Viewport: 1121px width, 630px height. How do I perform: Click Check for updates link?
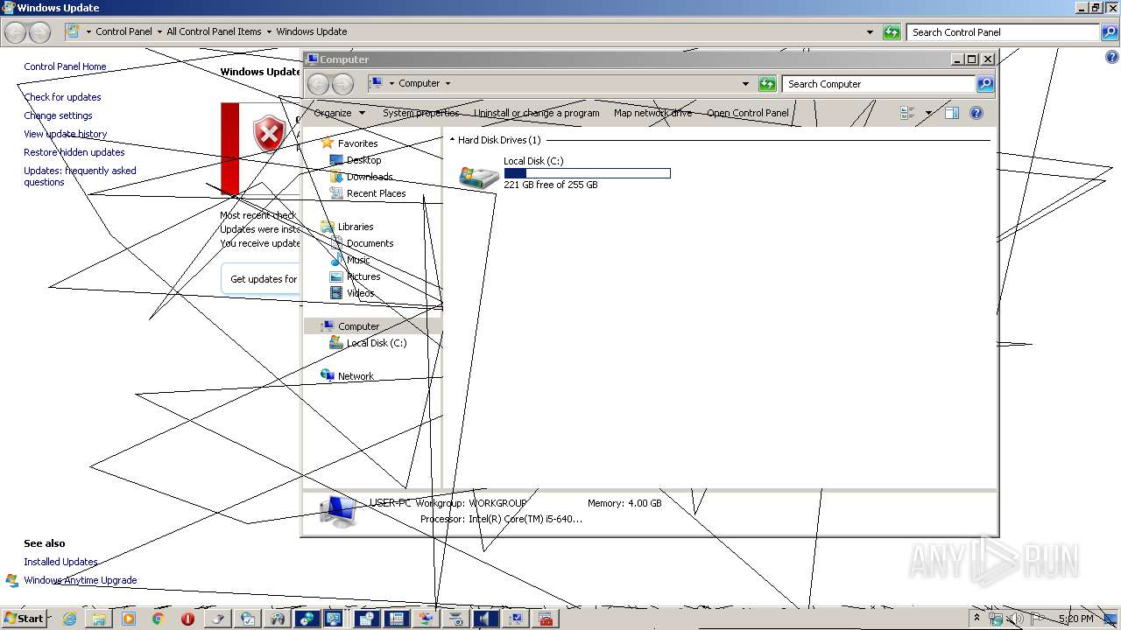62,97
